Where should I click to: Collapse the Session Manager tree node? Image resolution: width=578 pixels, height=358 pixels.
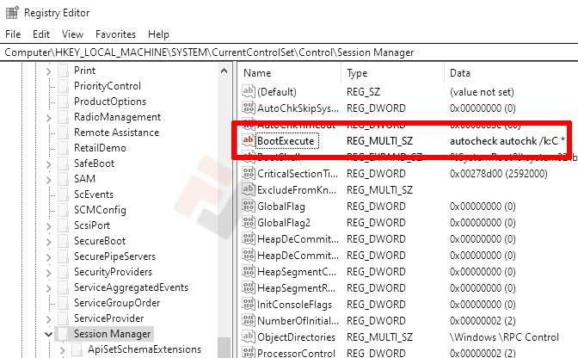tap(48, 334)
